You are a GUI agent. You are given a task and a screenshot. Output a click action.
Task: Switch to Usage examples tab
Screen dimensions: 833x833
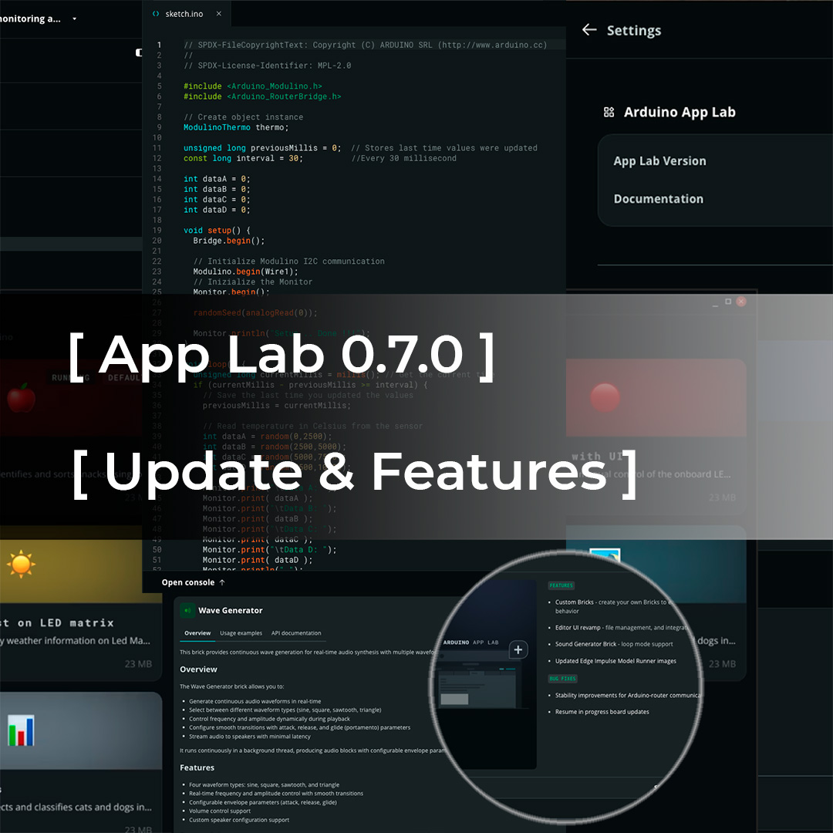pyautogui.click(x=241, y=633)
